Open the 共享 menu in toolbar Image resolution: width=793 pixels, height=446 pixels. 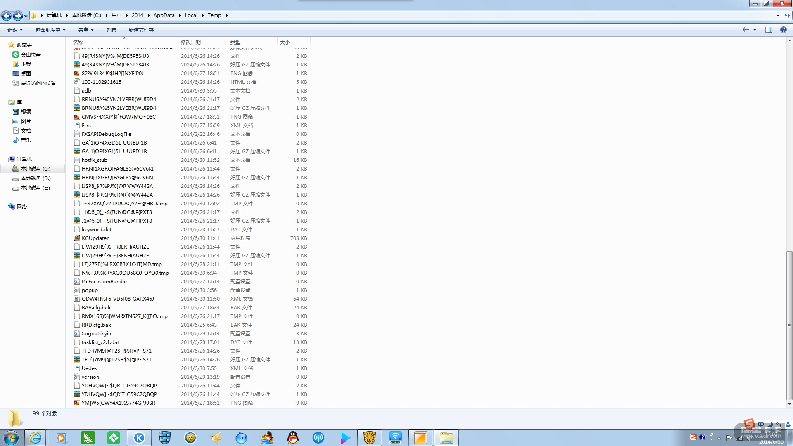tap(86, 30)
